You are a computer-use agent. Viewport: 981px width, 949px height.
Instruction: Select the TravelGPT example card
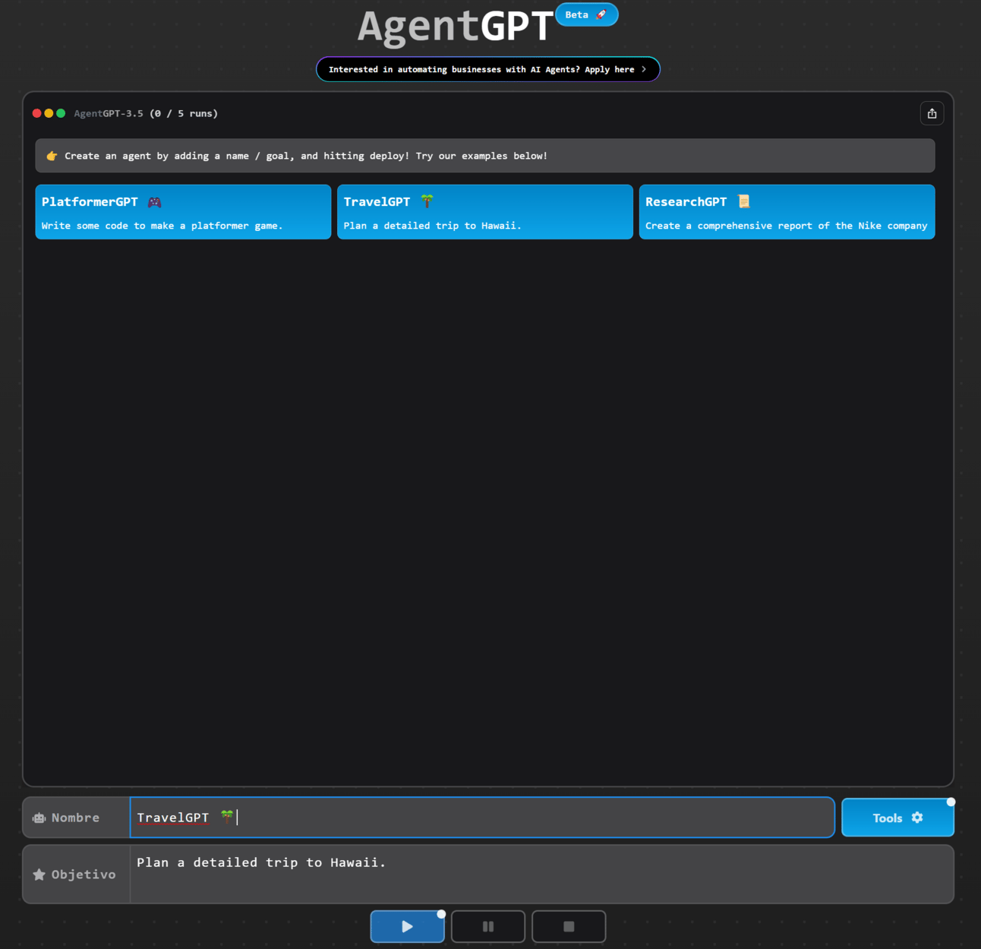click(485, 212)
